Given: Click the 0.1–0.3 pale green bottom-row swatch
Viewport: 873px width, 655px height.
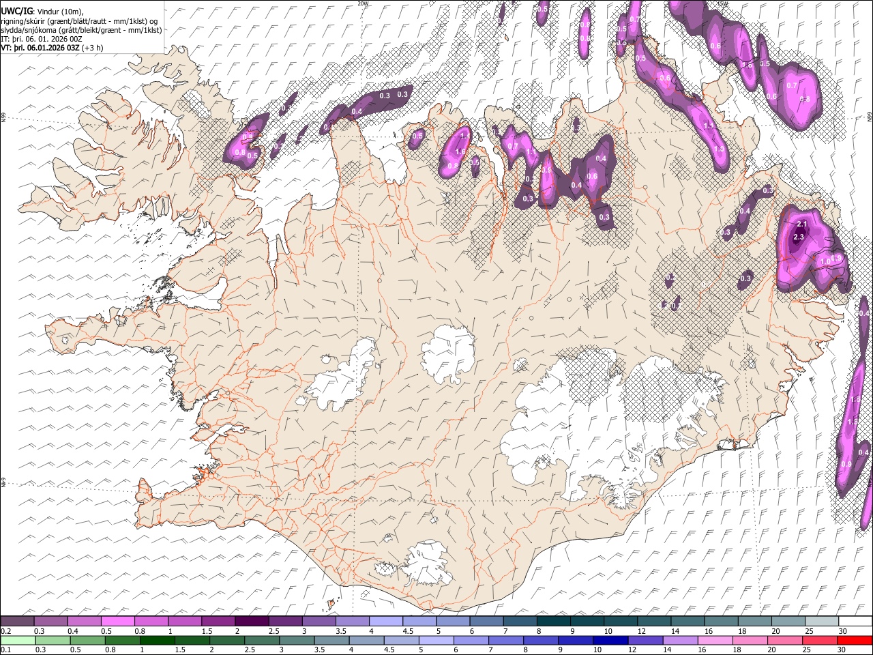Looking at the screenshot, I should 17,640.
